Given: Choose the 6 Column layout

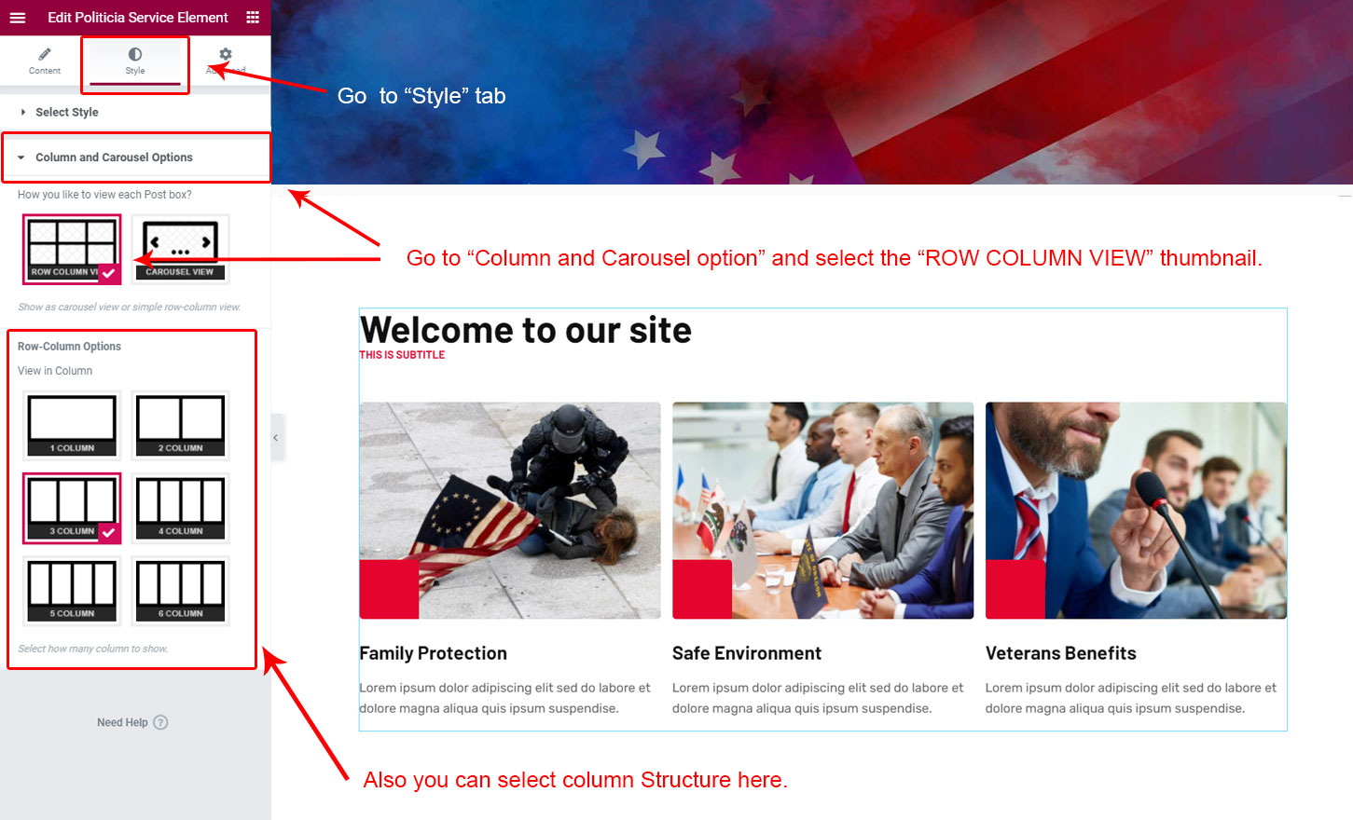Looking at the screenshot, I should pyautogui.click(x=180, y=591).
